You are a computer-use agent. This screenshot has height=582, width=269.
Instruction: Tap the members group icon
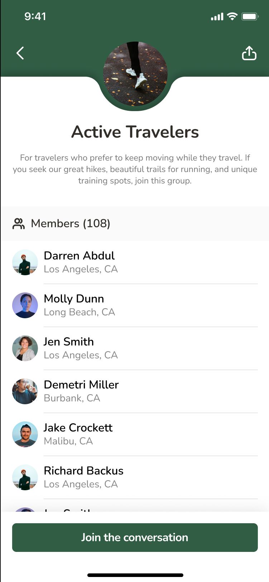[19, 224]
